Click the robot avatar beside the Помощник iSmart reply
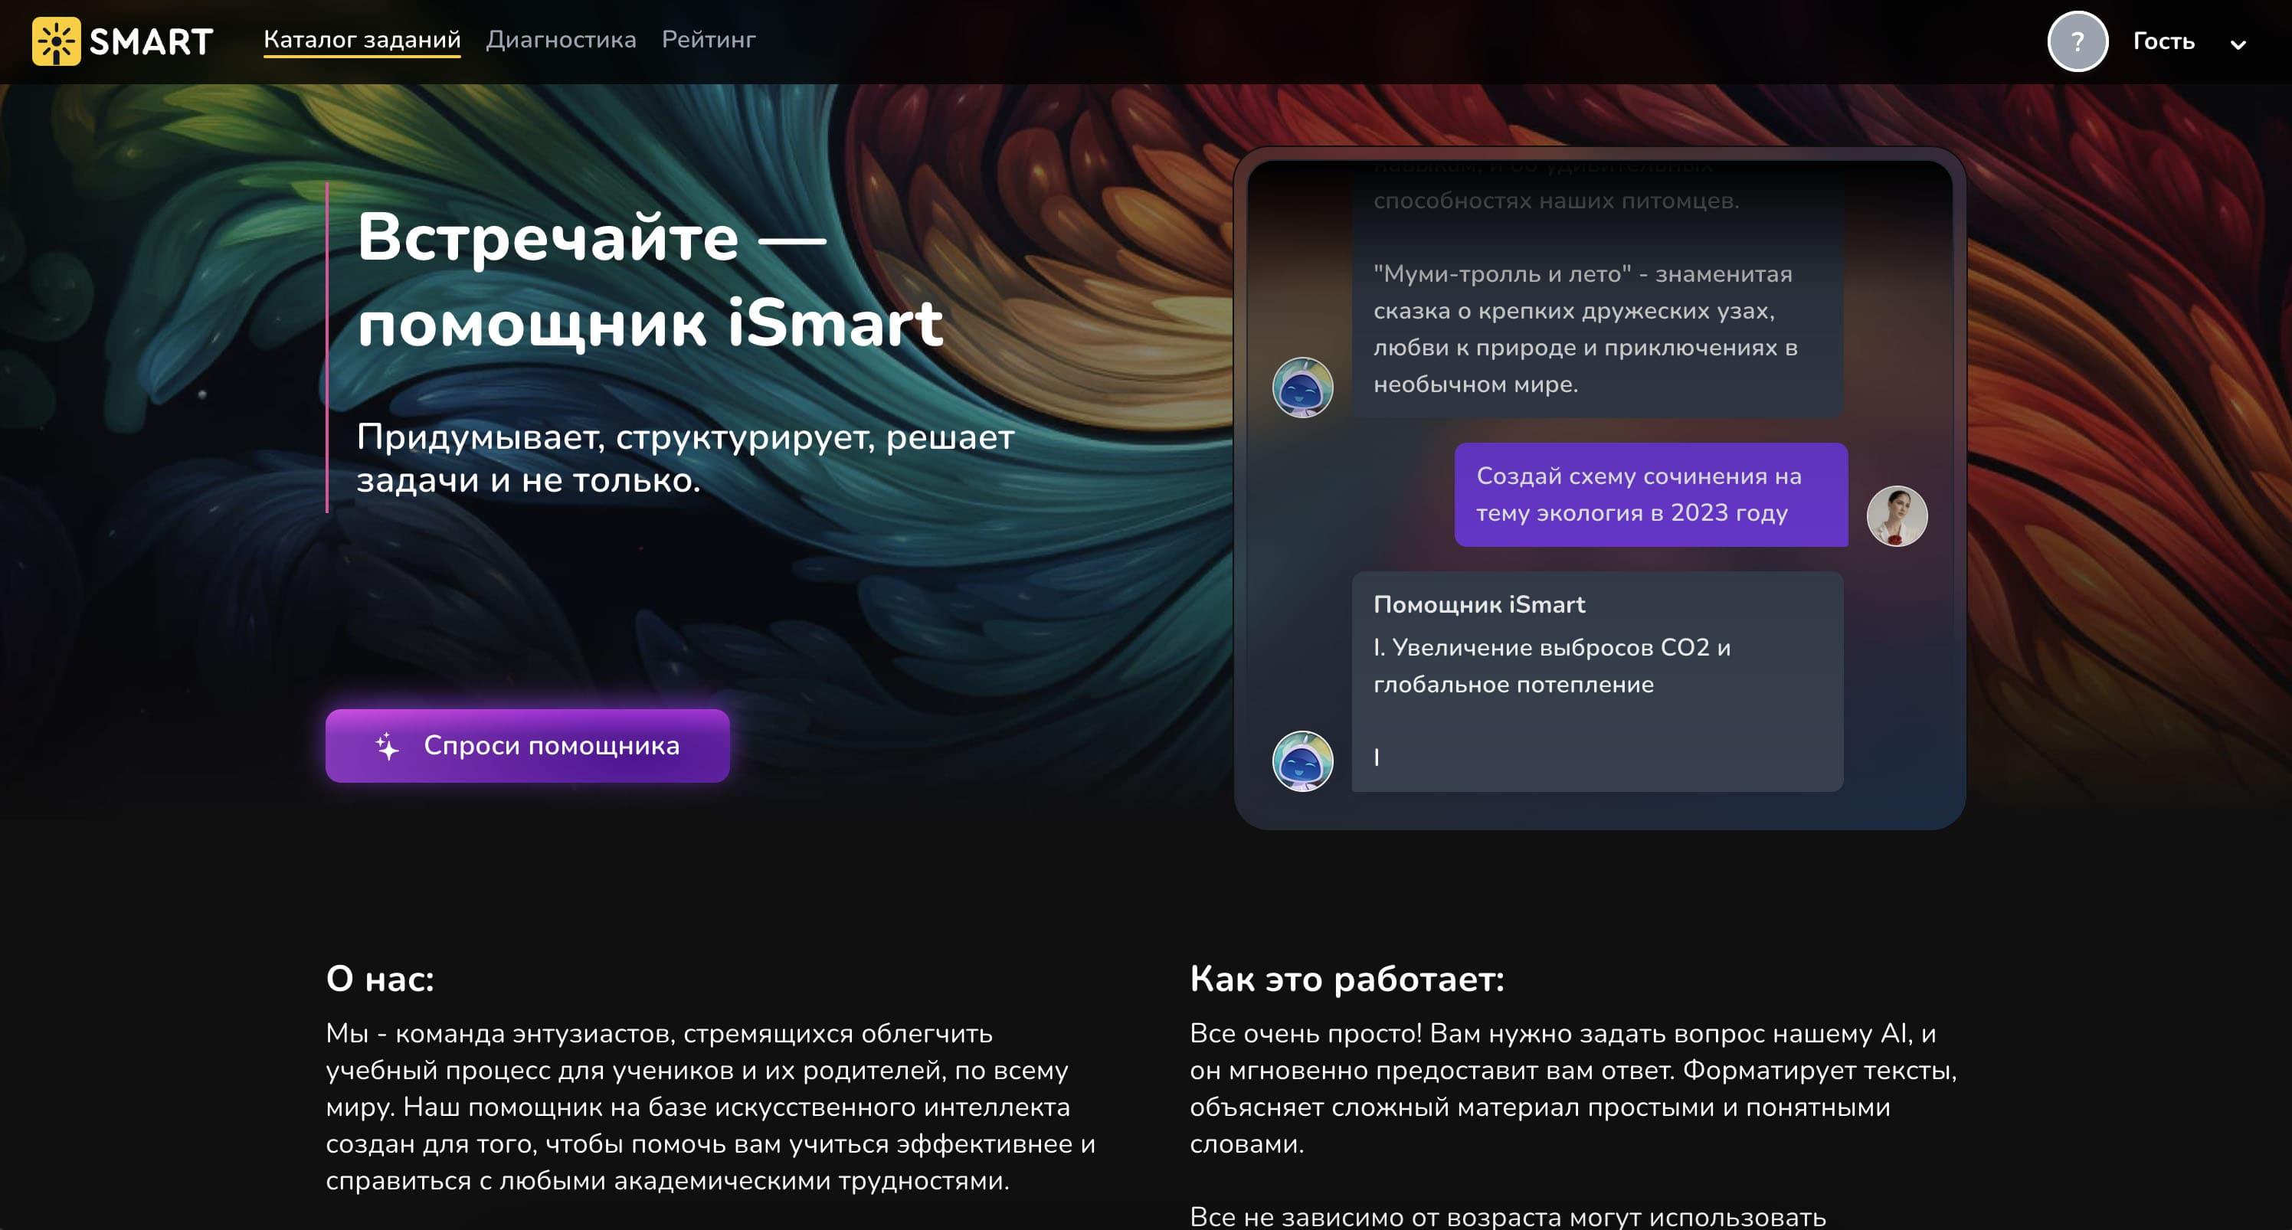 [1302, 761]
